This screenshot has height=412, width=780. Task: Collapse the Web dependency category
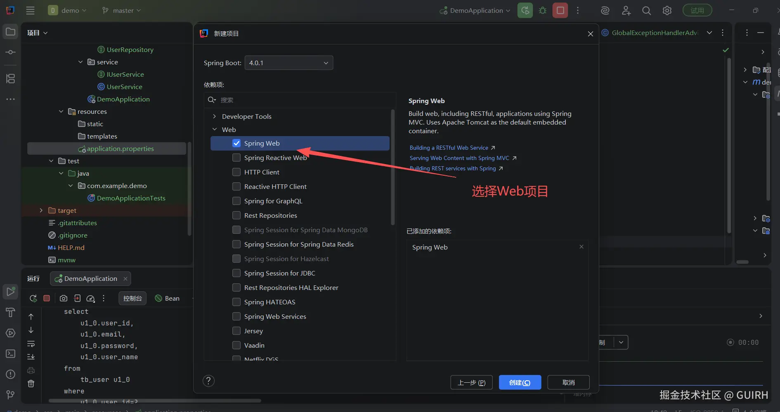coord(214,129)
